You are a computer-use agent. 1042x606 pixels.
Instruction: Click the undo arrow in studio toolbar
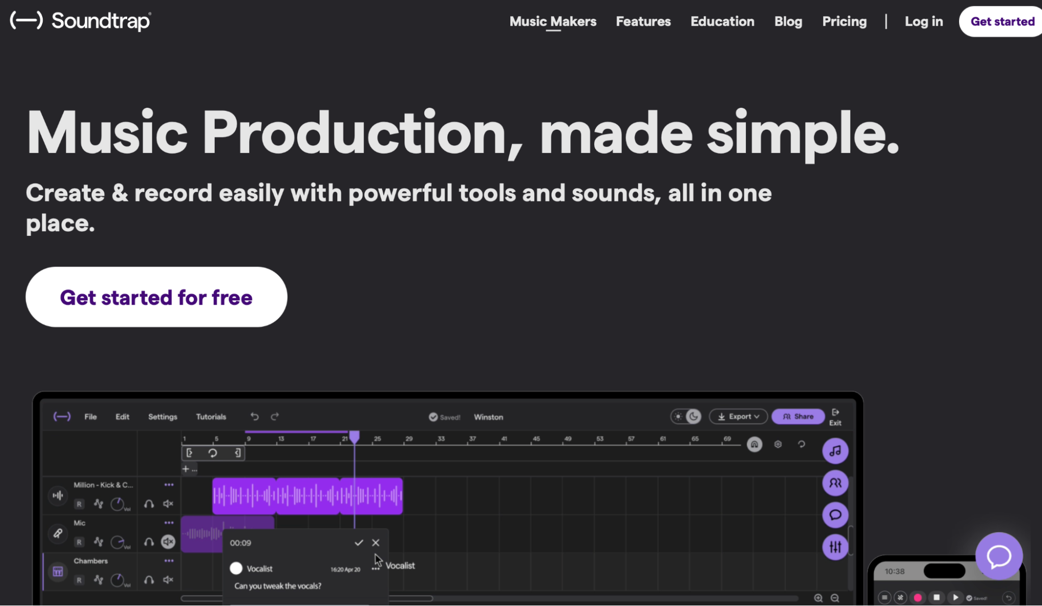click(254, 416)
